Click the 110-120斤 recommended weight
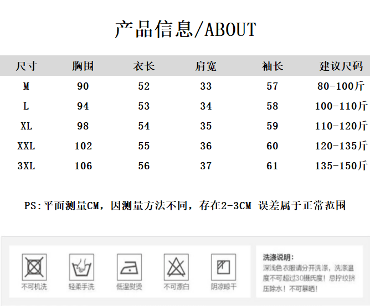This screenshot has height=306, width=370. click(x=341, y=126)
